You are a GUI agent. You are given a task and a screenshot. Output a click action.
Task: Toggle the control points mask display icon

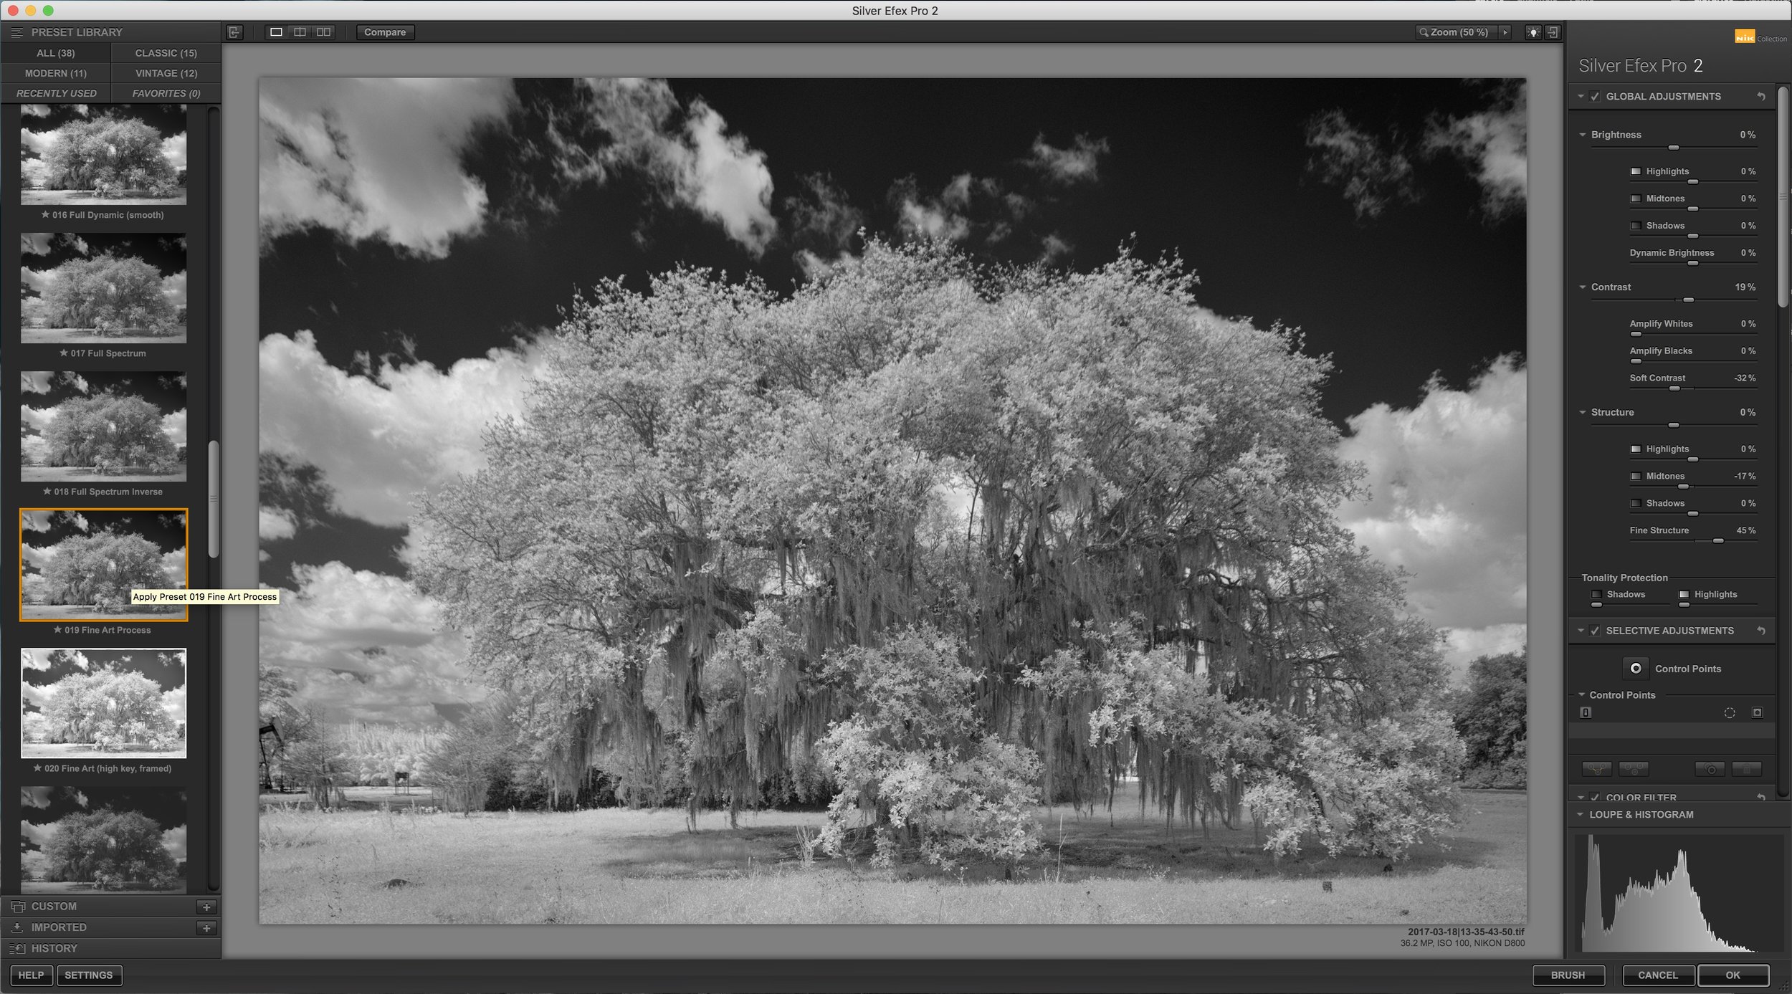tap(1757, 712)
